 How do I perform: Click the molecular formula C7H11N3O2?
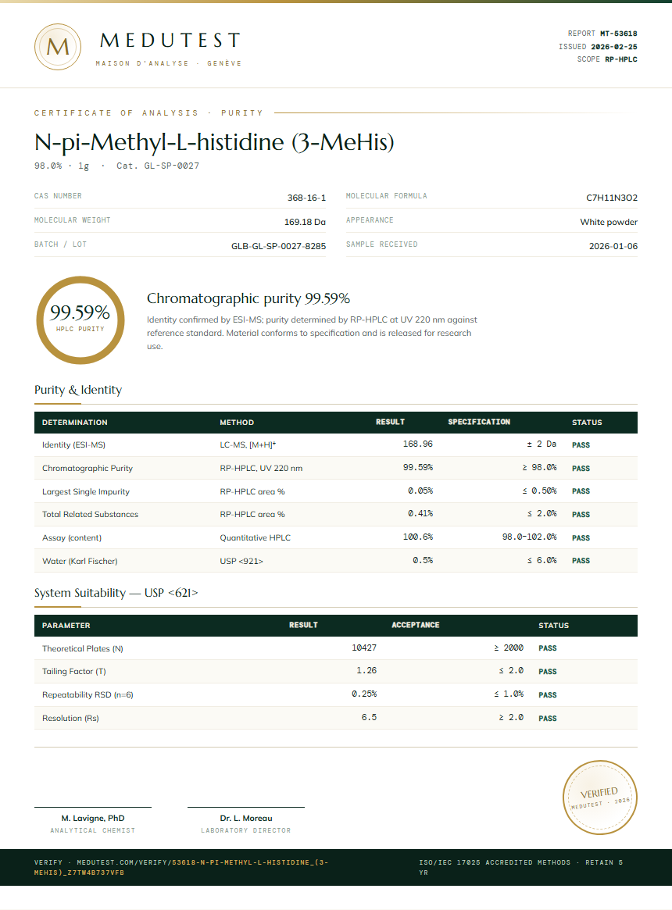(612, 198)
